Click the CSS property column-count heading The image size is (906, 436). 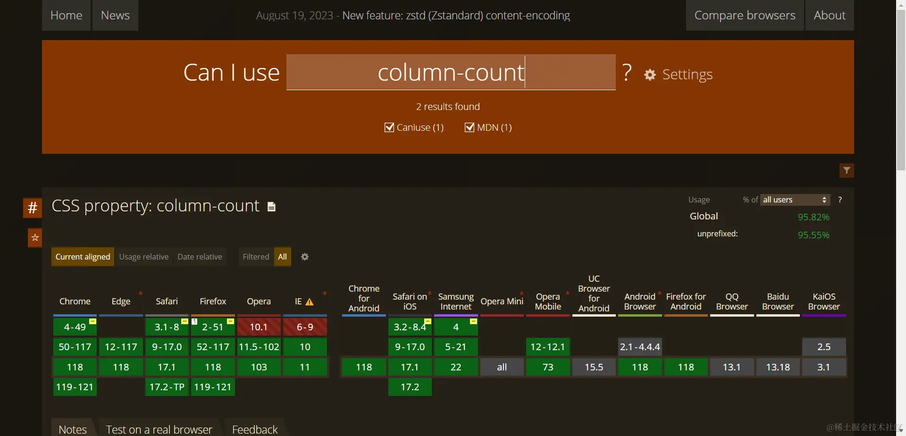155,206
